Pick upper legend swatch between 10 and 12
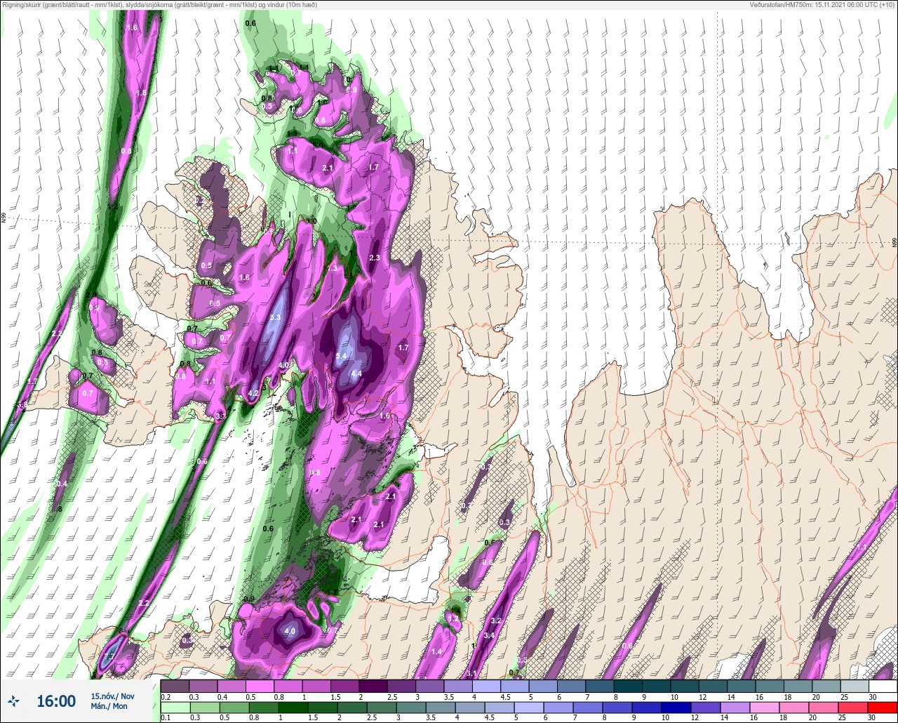This screenshot has height=723, width=898. [x=685, y=686]
